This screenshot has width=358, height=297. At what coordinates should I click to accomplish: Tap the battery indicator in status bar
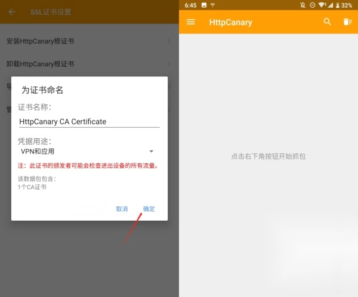click(337, 5)
